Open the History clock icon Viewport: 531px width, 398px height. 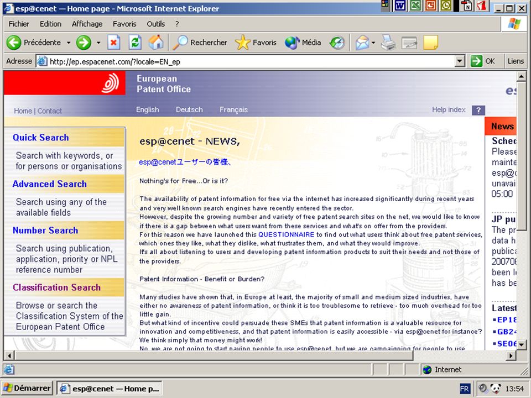pos(337,43)
